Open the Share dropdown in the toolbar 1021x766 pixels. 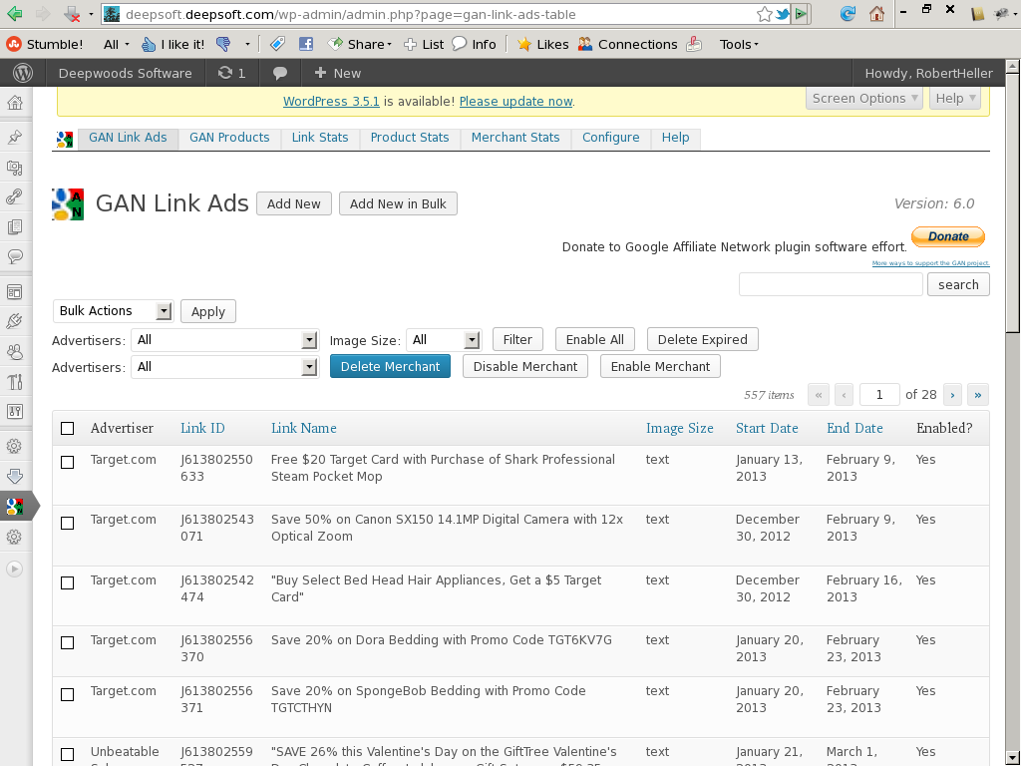(x=360, y=44)
